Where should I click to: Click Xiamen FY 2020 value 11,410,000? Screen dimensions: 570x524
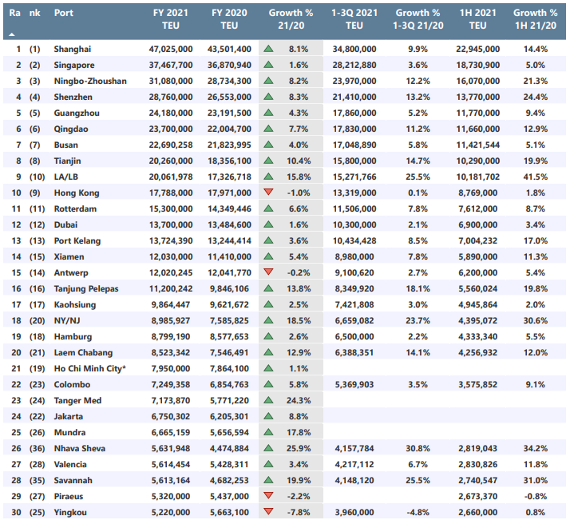229,256
